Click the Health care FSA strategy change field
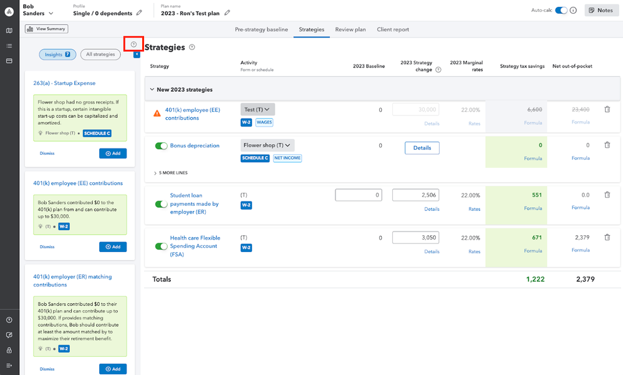The image size is (623, 375). tap(415, 238)
